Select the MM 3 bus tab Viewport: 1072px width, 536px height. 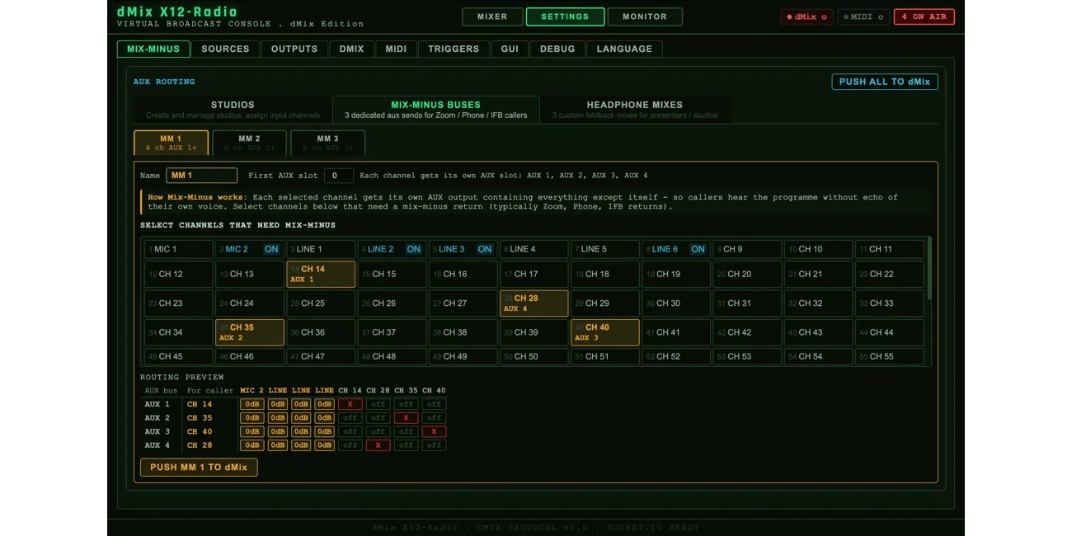pos(327,143)
